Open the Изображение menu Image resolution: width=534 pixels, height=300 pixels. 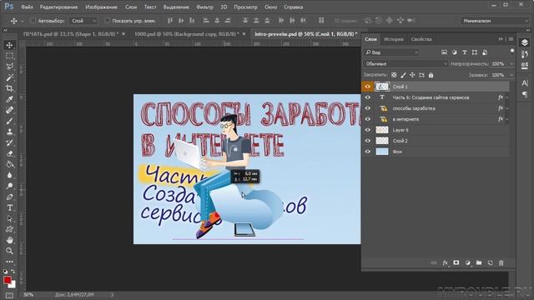[x=101, y=7]
